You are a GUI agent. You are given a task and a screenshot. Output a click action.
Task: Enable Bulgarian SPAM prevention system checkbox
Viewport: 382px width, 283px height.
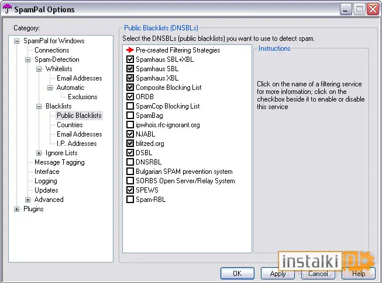[x=130, y=171]
